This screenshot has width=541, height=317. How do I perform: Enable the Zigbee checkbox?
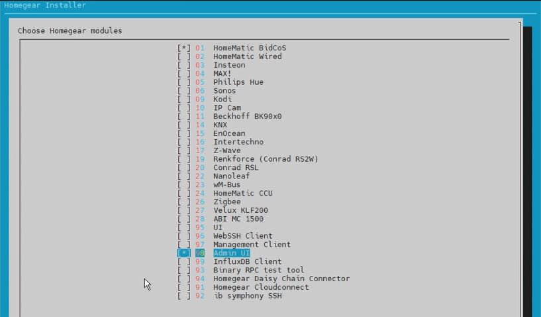tap(184, 202)
